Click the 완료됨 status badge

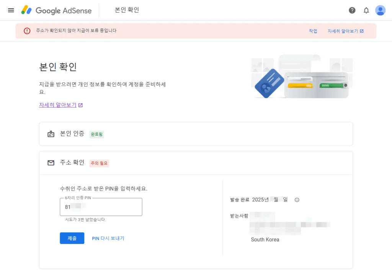(x=96, y=134)
